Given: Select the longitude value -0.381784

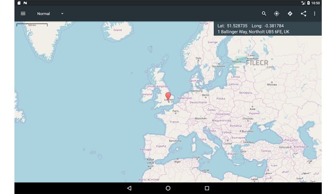Looking at the screenshot, I should point(274,26).
